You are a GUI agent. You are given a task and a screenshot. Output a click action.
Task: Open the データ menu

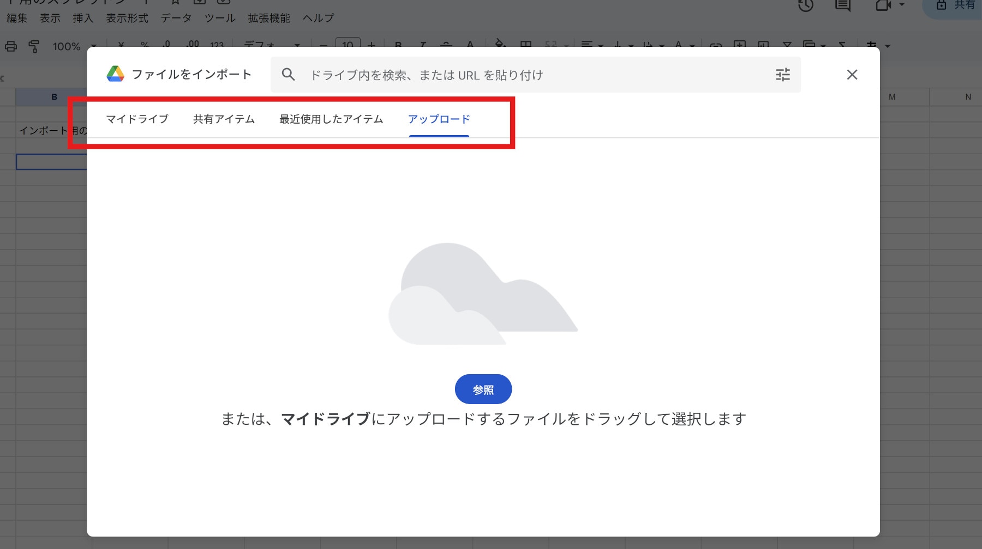[x=176, y=18]
